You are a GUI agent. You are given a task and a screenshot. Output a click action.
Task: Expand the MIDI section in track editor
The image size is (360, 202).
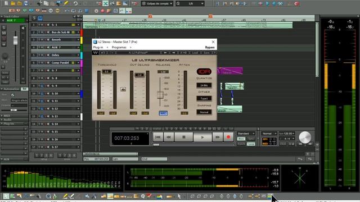click(2, 116)
